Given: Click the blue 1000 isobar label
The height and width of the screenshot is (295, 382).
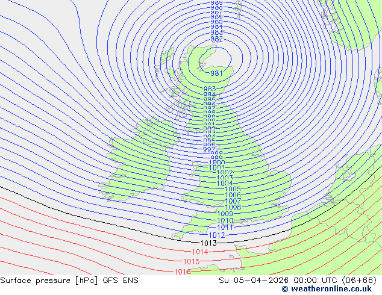Looking at the screenshot, I should [218, 163].
